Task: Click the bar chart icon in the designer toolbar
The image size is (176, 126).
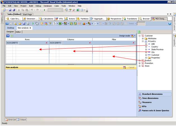Action: (84, 23)
